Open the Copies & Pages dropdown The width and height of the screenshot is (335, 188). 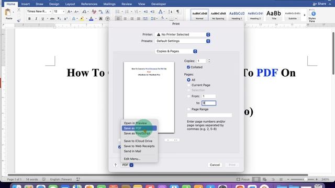click(176, 51)
